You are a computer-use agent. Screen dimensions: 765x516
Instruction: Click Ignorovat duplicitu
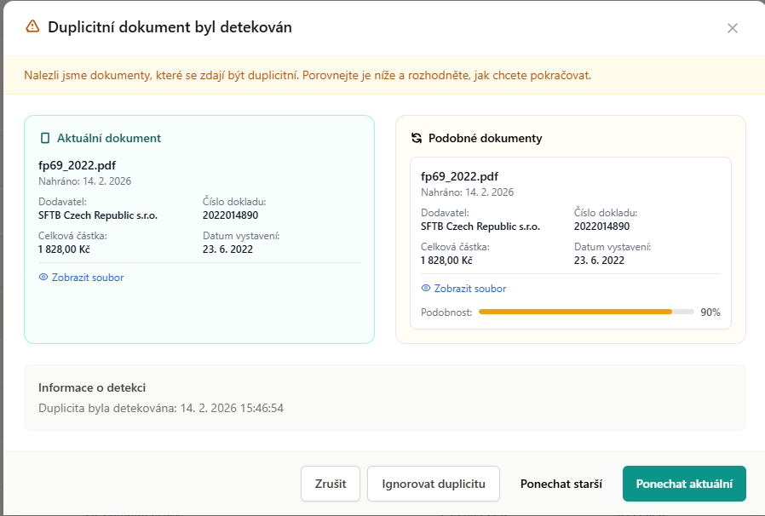pyautogui.click(x=433, y=483)
